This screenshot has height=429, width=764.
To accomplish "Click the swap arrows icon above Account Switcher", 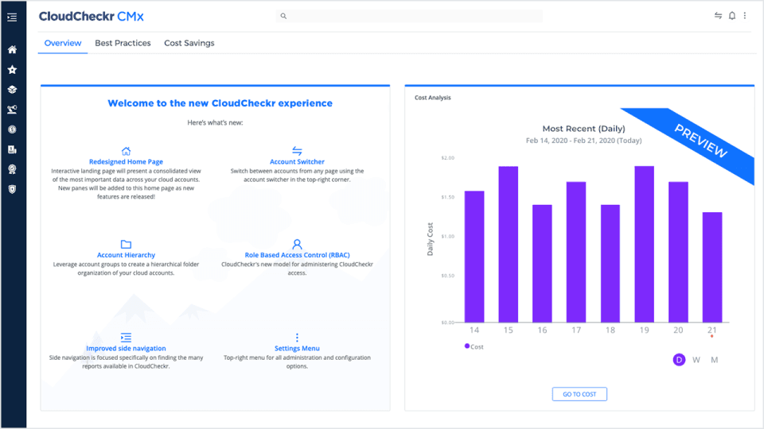I will coord(297,151).
